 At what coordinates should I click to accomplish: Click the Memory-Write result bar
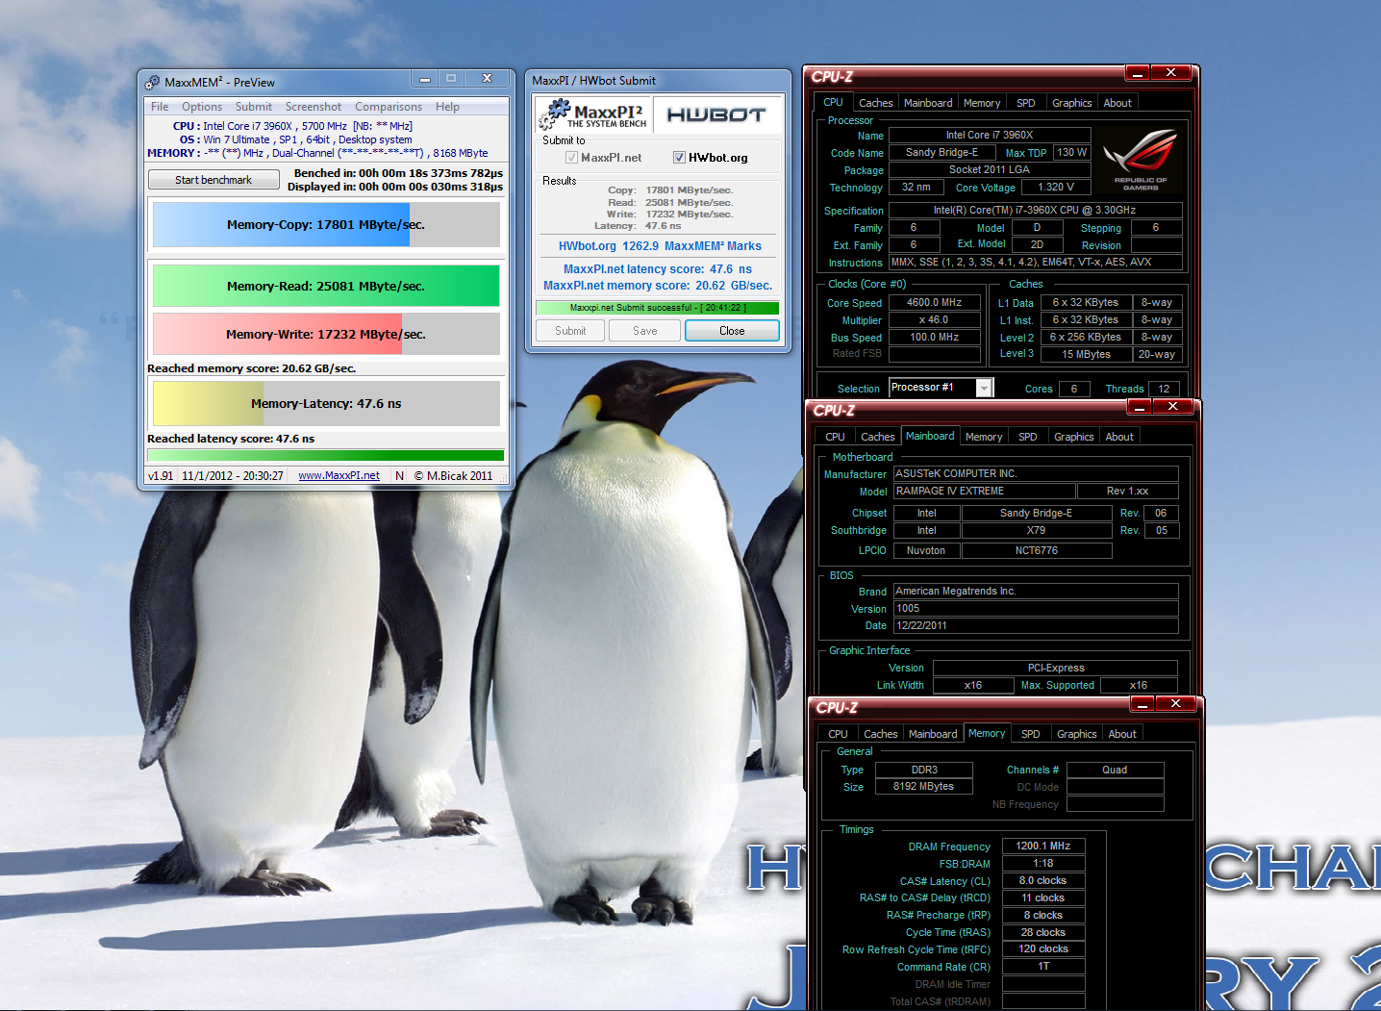point(326,334)
